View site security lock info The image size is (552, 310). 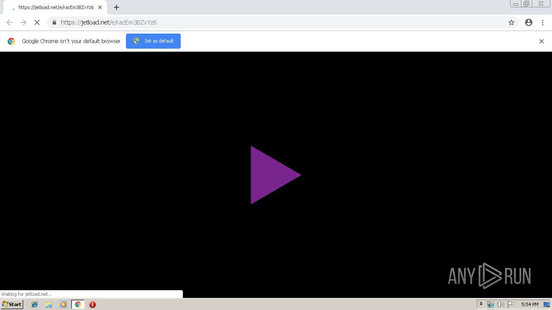(x=54, y=22)
